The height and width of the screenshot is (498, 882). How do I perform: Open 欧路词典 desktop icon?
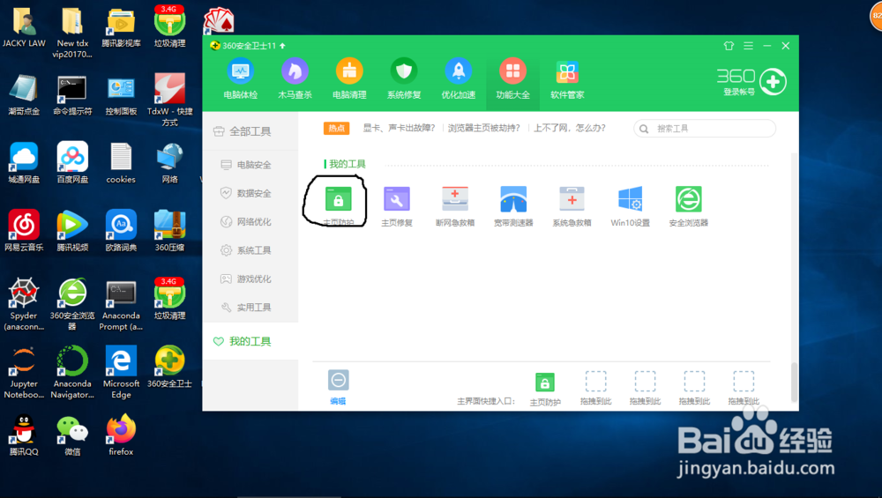[x=121, y=230]
